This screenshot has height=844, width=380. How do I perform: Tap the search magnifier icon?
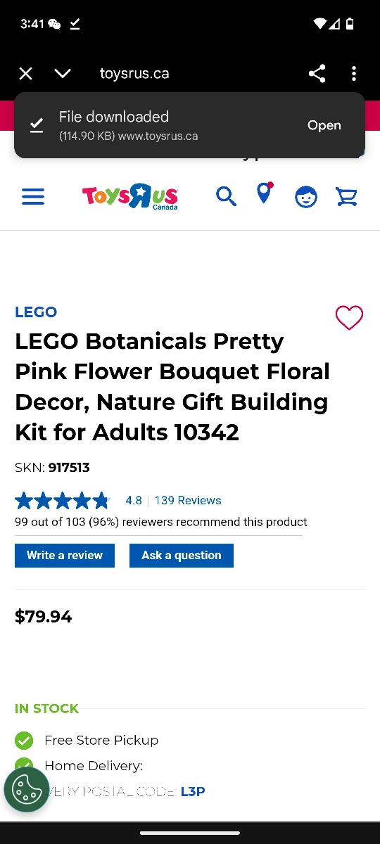(226, 196)
